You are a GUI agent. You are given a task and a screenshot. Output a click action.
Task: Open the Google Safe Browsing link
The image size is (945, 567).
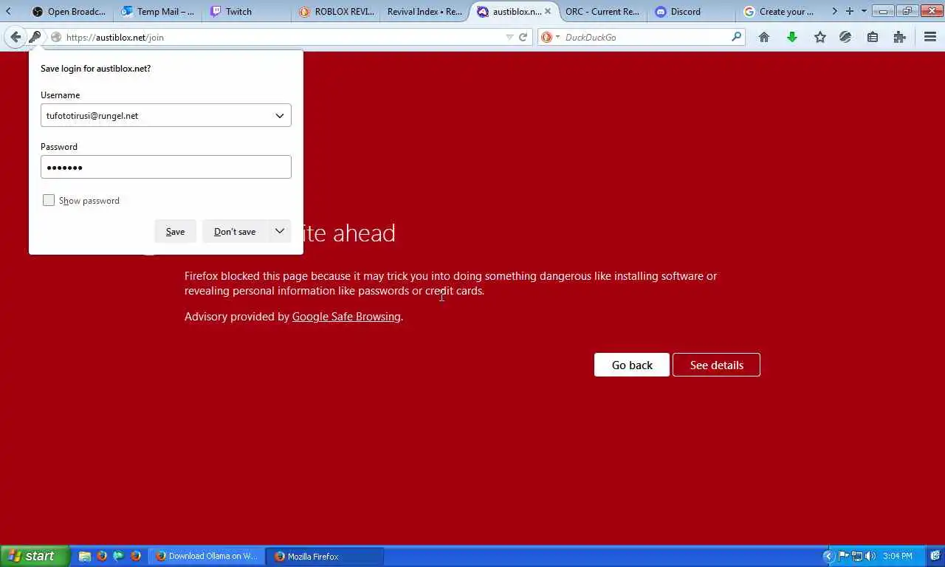(x=346, y=317)
